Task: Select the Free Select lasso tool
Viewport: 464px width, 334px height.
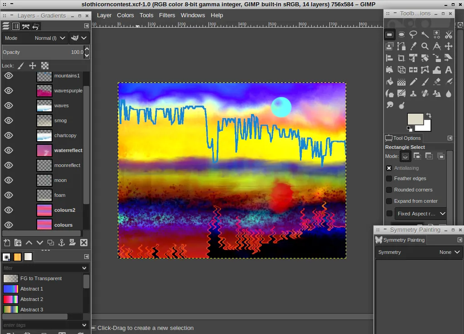Action: pyautogui.click(x=413, y=34)
